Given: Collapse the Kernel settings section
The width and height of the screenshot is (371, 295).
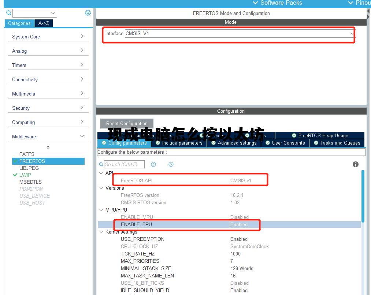Looking at the screenshot, I should click(101, 232).
